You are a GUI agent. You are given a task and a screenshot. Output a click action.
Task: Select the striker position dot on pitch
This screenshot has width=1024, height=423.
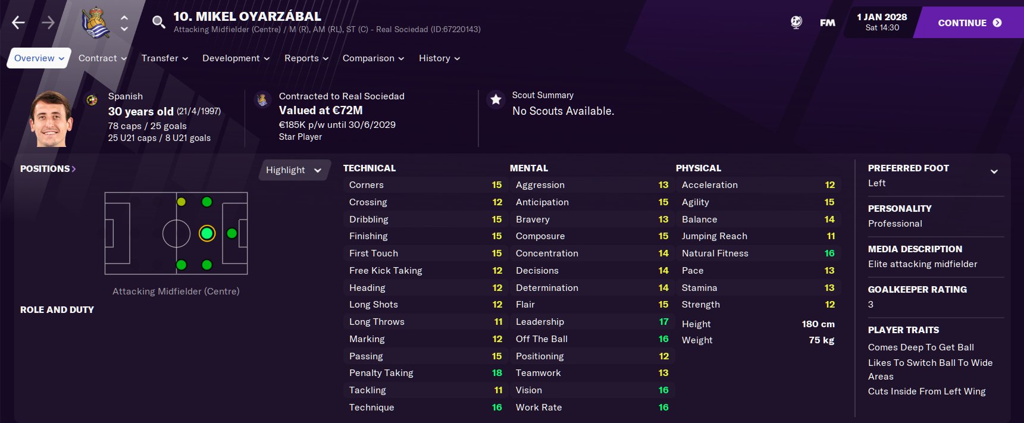[x=232, y=233]
